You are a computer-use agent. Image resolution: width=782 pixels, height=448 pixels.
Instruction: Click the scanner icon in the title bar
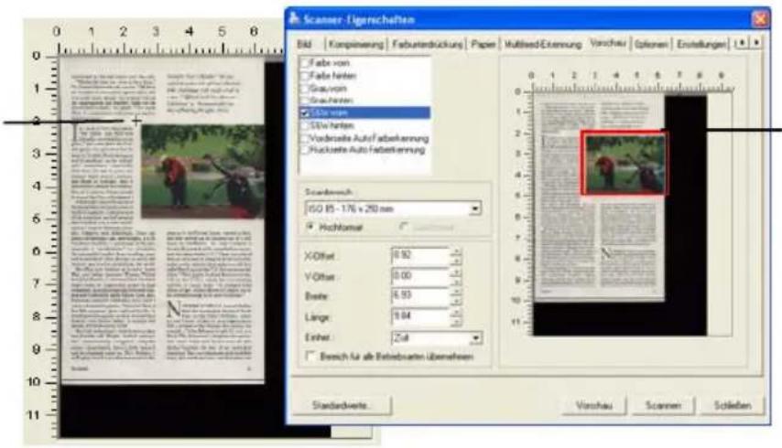point(294,19)
